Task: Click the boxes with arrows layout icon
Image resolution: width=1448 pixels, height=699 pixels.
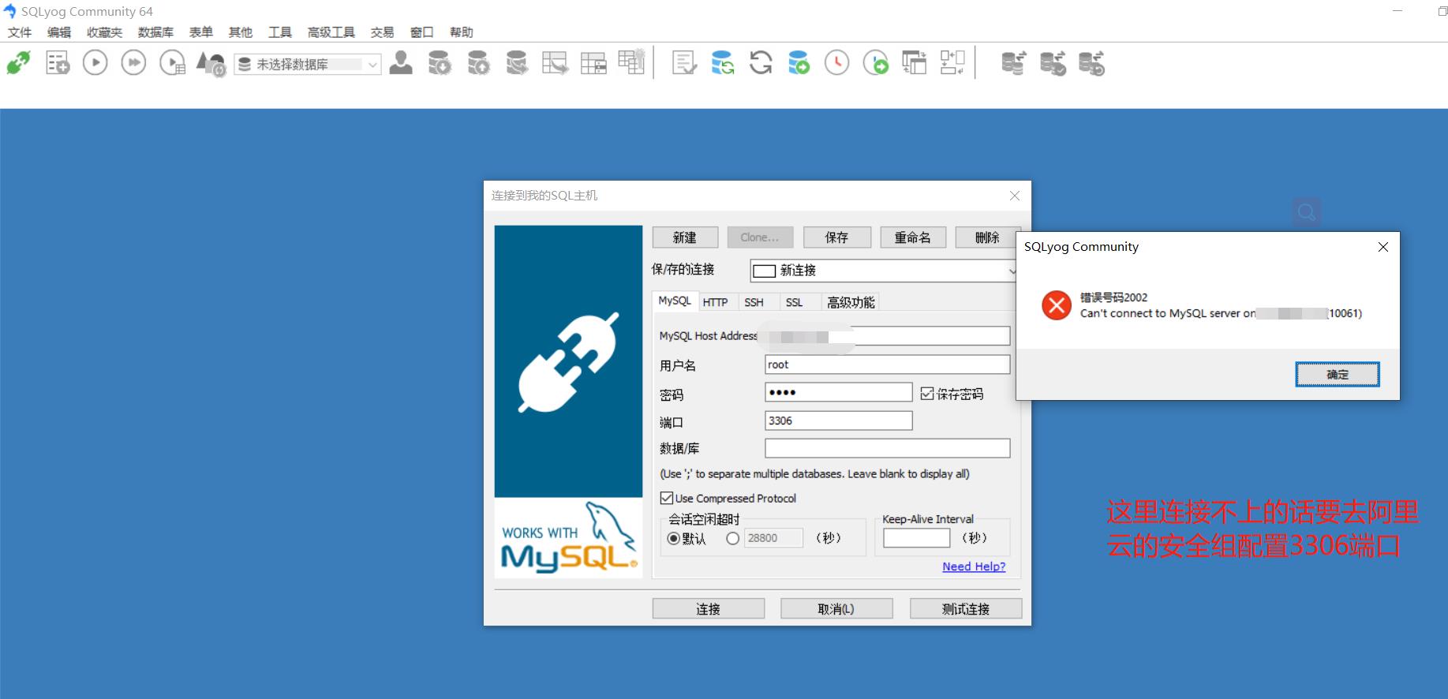Action: click(952, 63)
